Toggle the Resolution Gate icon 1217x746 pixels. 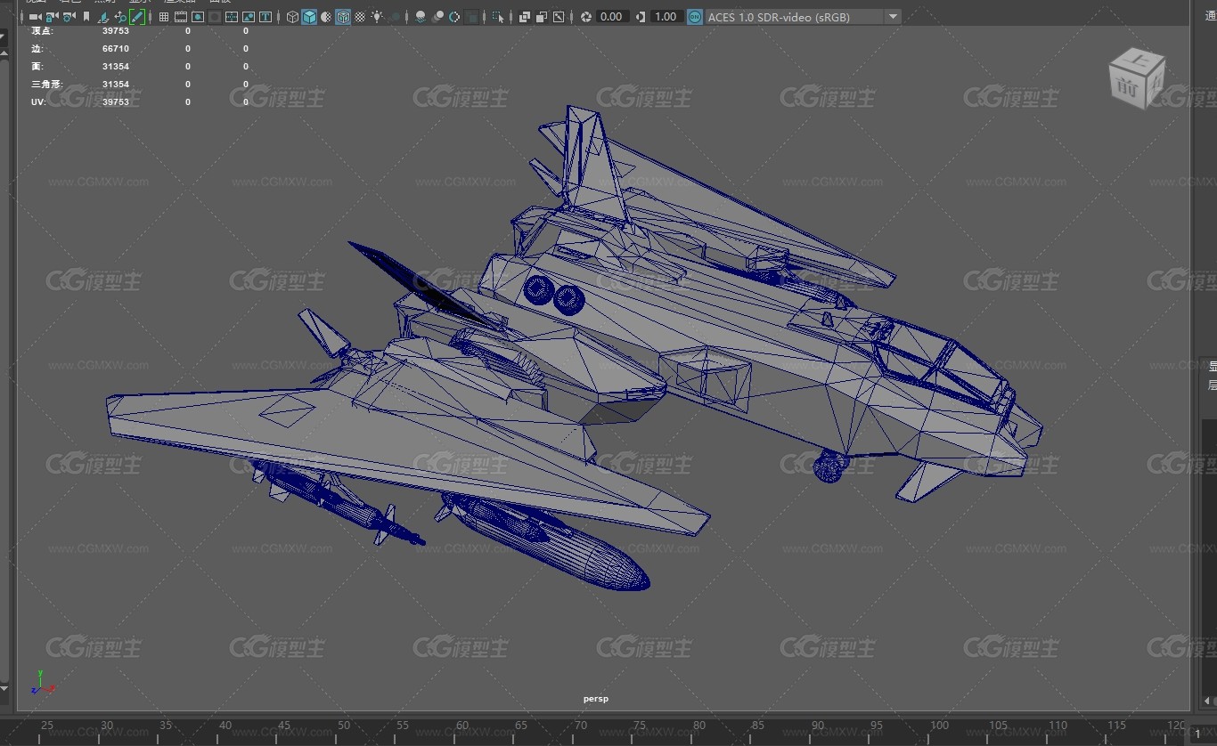click(198, 17)
